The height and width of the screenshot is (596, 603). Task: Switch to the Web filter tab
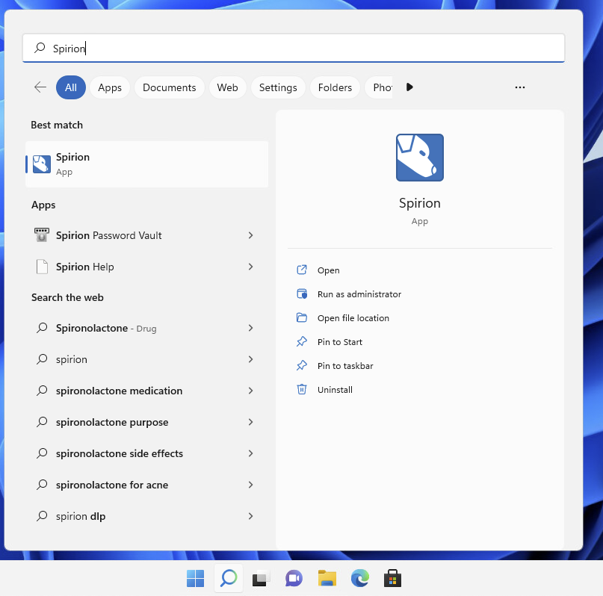tap(227, 87)
